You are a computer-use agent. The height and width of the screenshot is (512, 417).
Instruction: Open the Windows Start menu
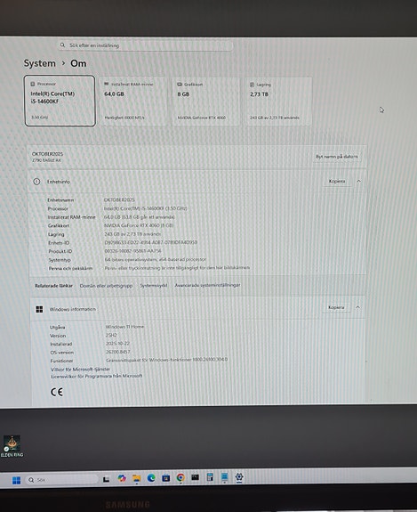coord(16,480)
